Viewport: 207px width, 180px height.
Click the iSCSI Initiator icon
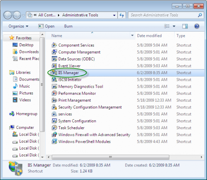tap(54, 80)
